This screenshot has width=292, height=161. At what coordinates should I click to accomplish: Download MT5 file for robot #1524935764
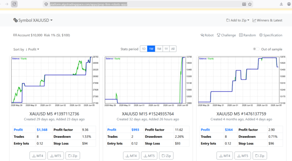click(149, 156)
